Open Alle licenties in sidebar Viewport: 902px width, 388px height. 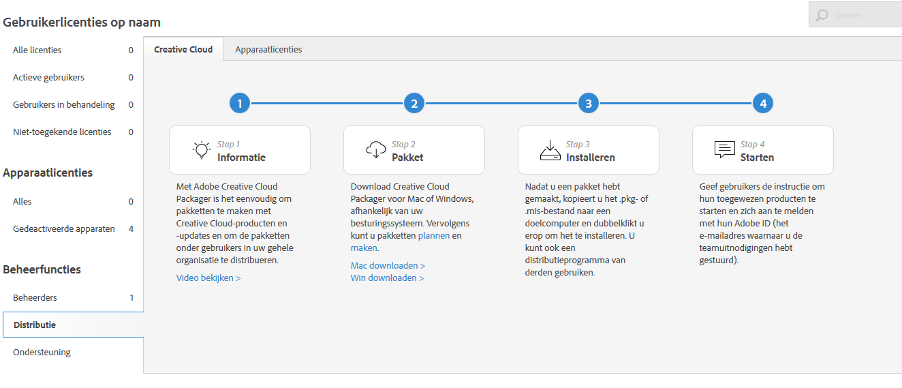click(x=37, y=50)
